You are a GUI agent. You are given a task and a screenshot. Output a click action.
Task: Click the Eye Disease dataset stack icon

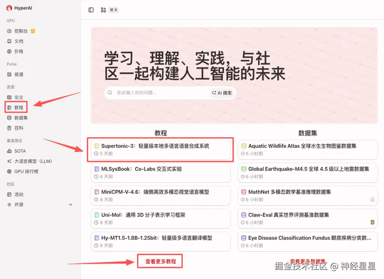tap(244, 238)
